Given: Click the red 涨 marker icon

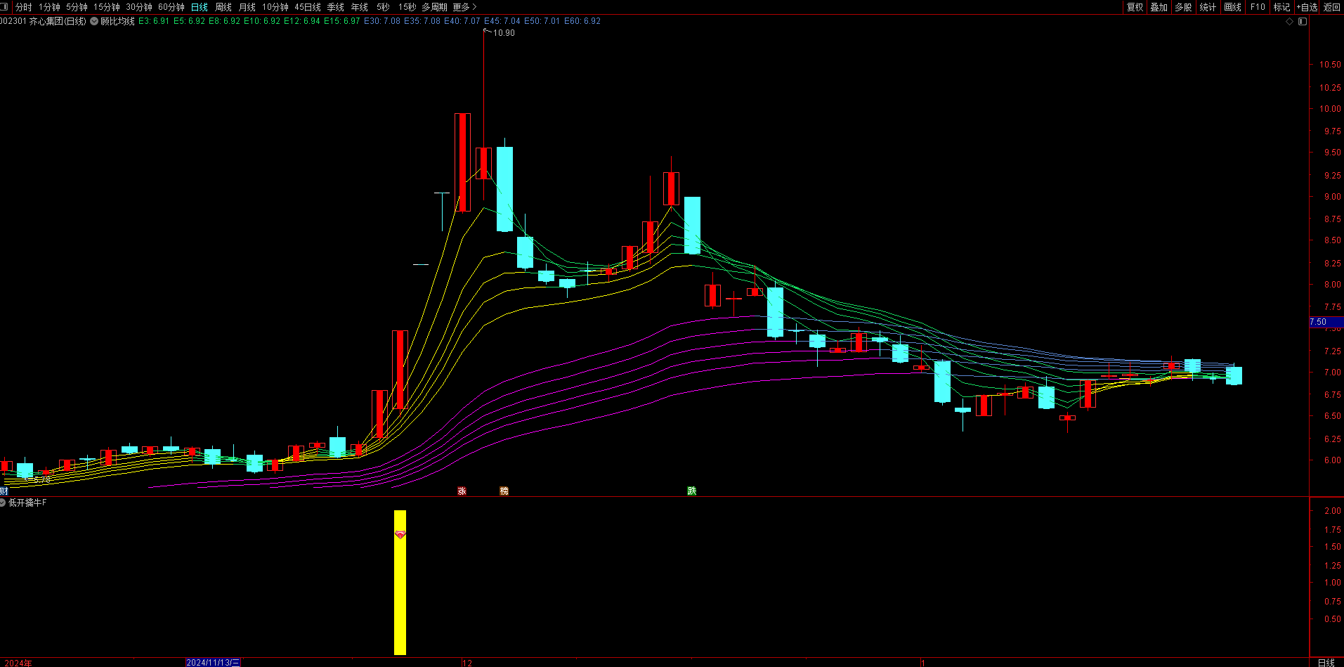Looking at the screenshot, I should [x=462, y=491].
